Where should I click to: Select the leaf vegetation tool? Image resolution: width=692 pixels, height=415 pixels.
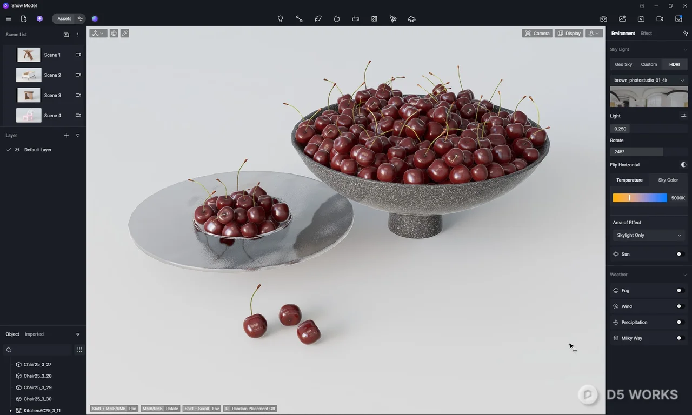coord(318,18)
